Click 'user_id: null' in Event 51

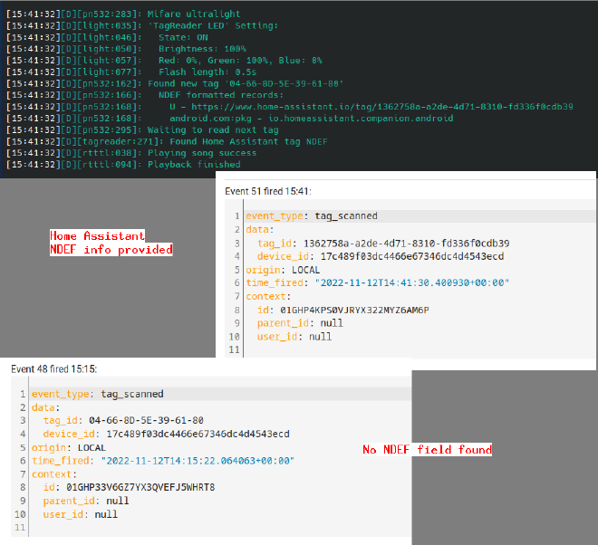pyautogui.click(x=294, y=337)
